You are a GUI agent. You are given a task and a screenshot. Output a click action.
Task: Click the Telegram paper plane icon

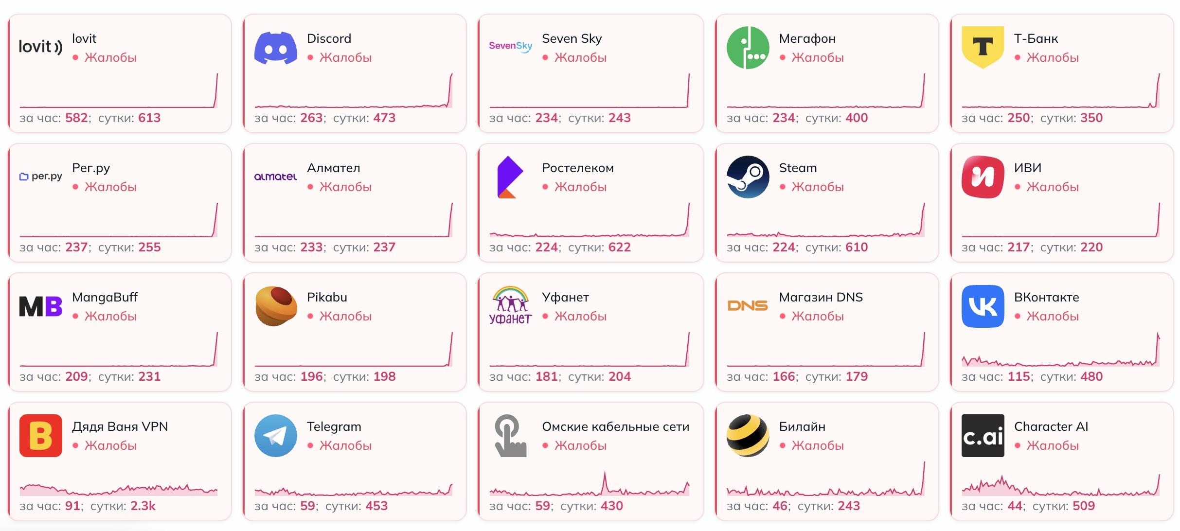[x=276, y=436]
